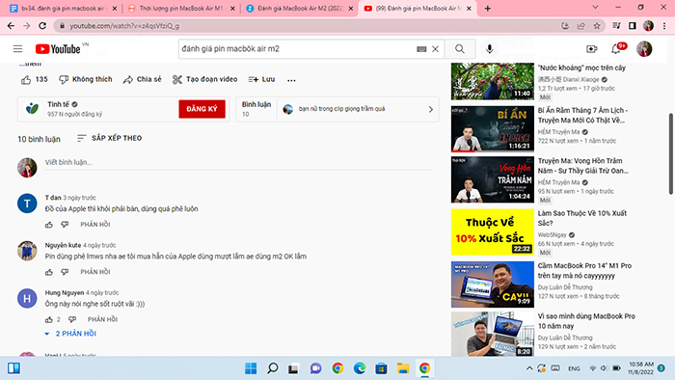
Task: Dislike Nguyên kute's comment
Action: 65,272
